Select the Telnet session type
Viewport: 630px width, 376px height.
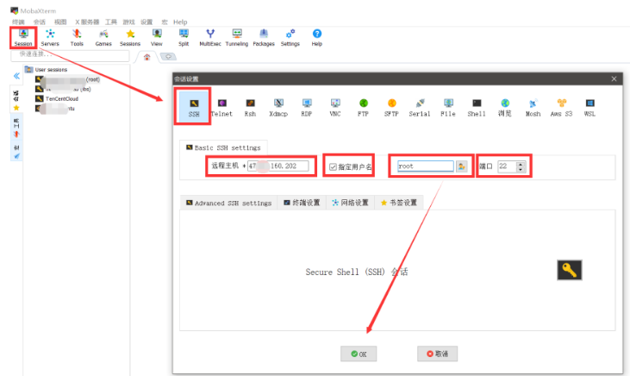[221, 108]
